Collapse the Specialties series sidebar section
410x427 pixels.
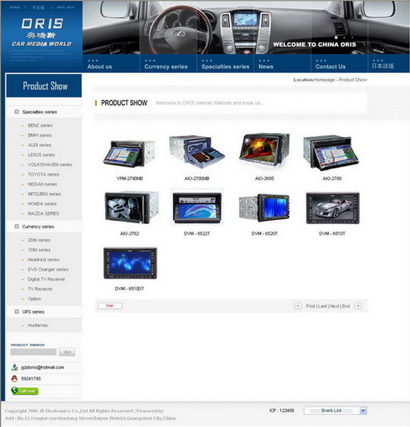(16, 112)
